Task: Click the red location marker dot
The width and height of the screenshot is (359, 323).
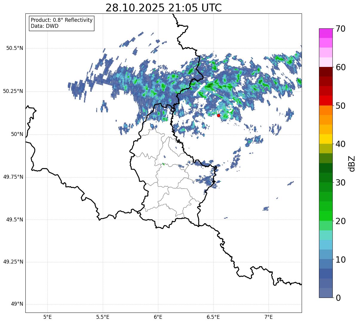Action: click(218, 115)
